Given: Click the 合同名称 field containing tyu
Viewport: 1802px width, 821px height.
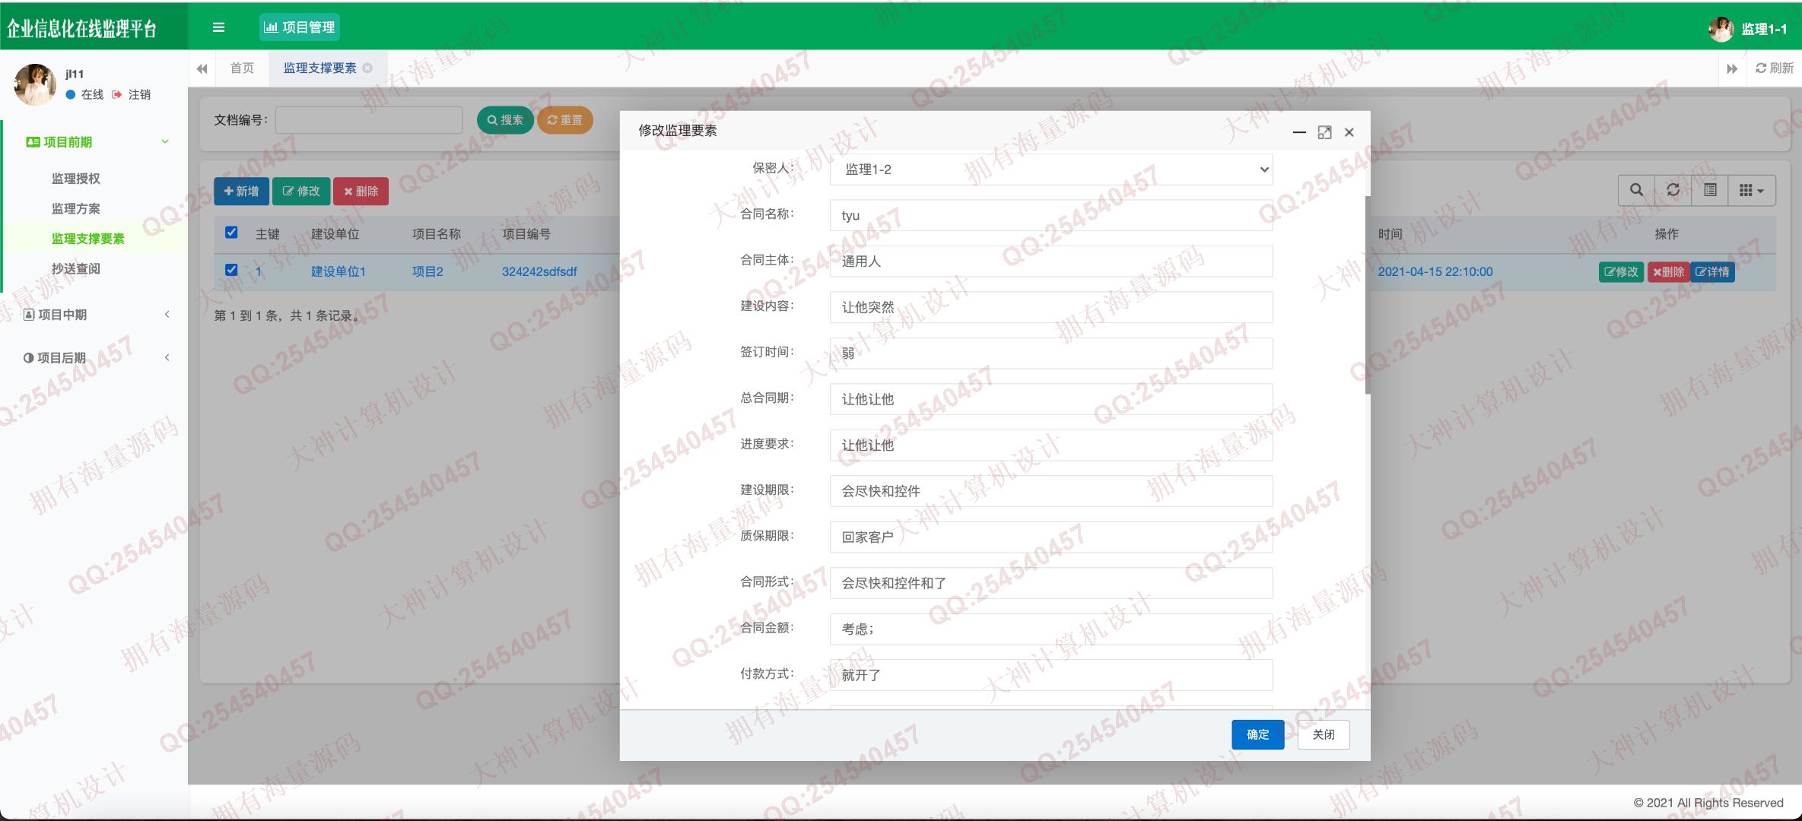Looking at the screenshot, I should 1051,215.
